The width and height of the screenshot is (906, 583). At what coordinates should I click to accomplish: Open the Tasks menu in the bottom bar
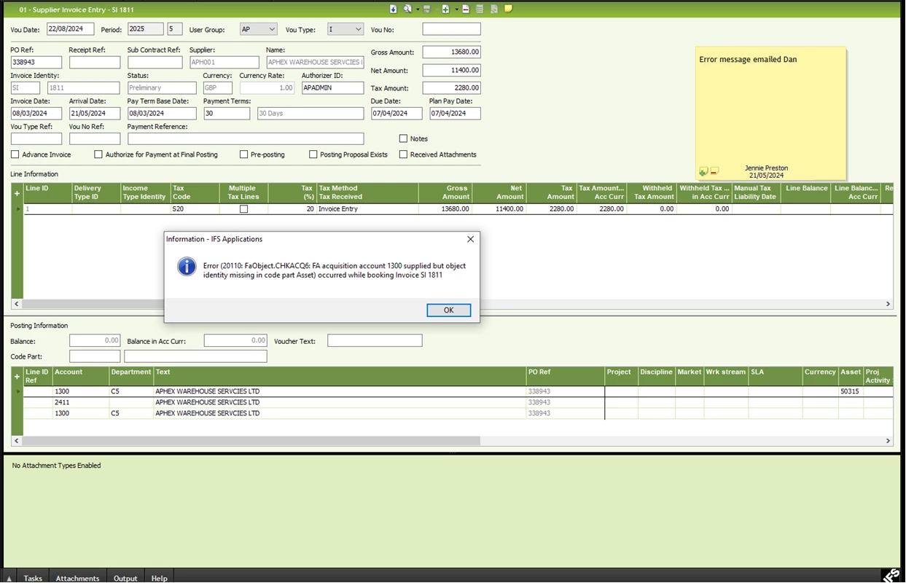coord(33,578)
